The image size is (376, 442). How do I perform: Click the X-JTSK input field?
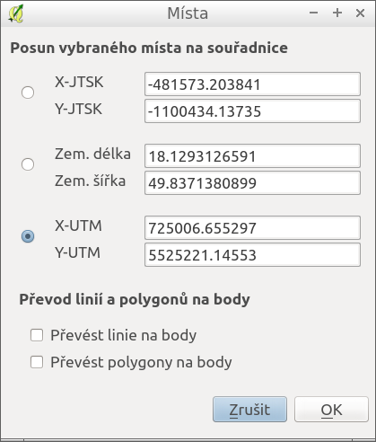click(252, 84)
